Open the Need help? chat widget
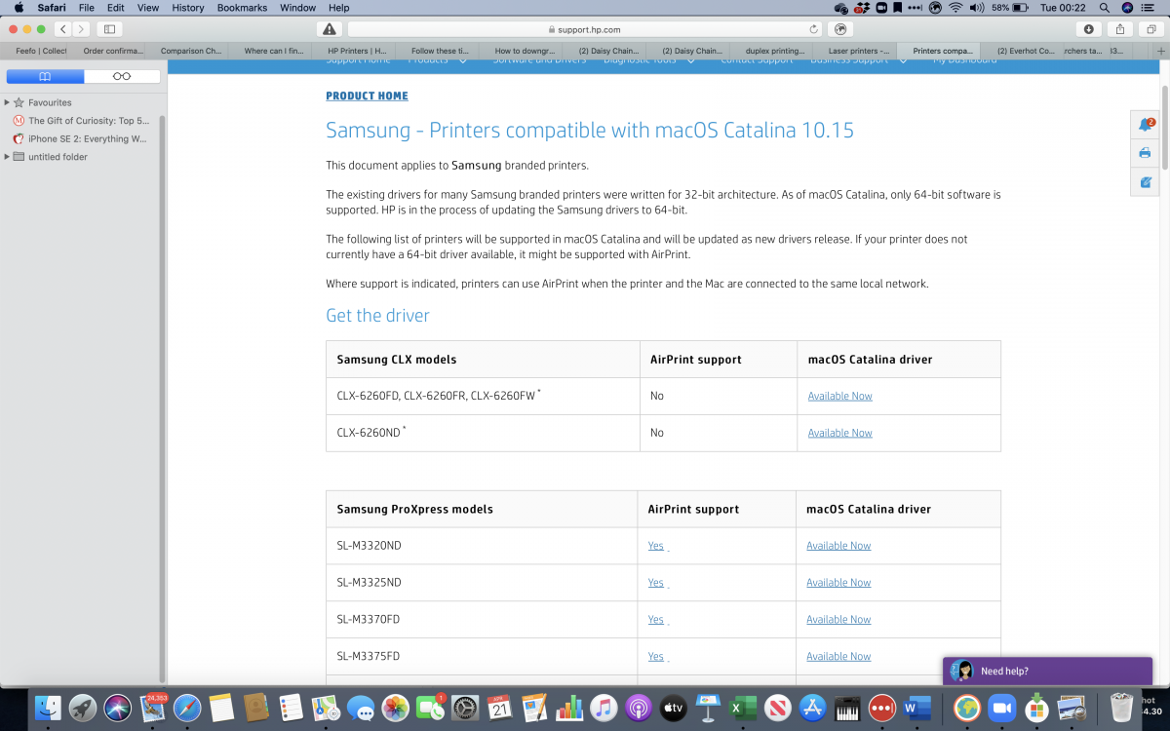The height and width of the screenshot is (731, 1170). [x=1047, y=671]
